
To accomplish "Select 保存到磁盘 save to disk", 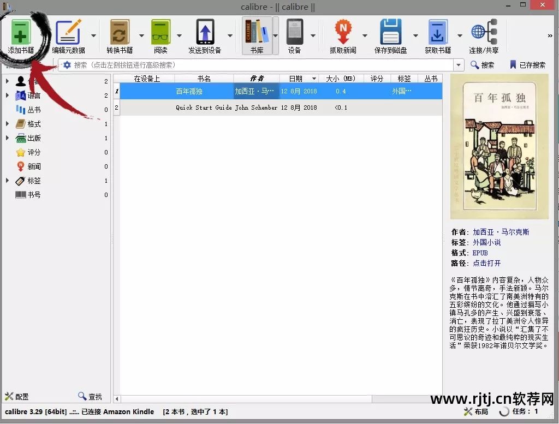I will pos(390,35).
